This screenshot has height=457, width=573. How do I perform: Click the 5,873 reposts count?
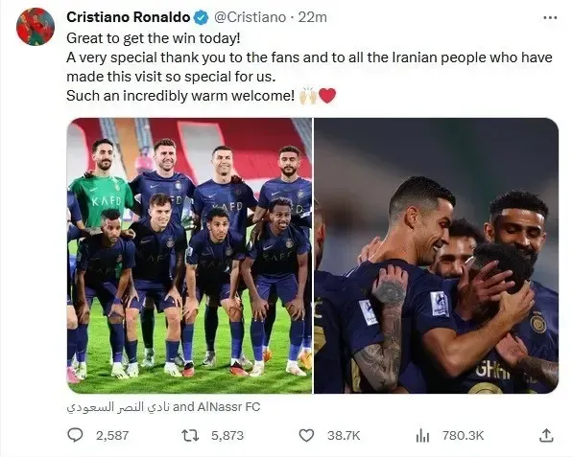(227, 436)
